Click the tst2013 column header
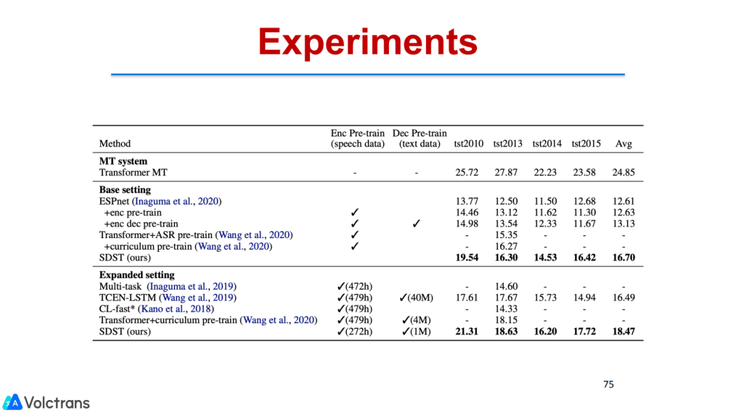This screenshot has height=413, width=736. coord(508,144)
